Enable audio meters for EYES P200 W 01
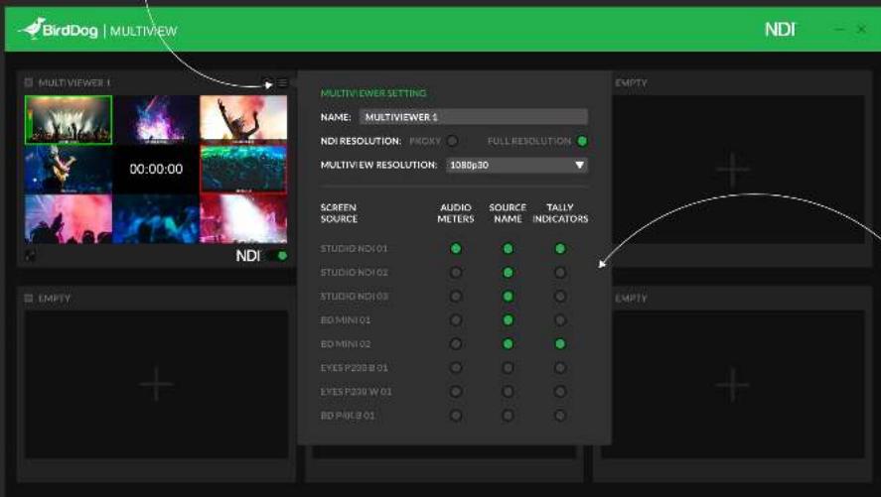Screen dimensions: 881x497 456,392
